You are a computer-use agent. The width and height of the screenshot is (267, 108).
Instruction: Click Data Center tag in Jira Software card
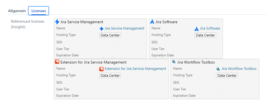205,35
